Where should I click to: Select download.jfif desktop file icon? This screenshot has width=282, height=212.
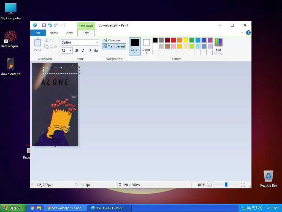(11, 67)
